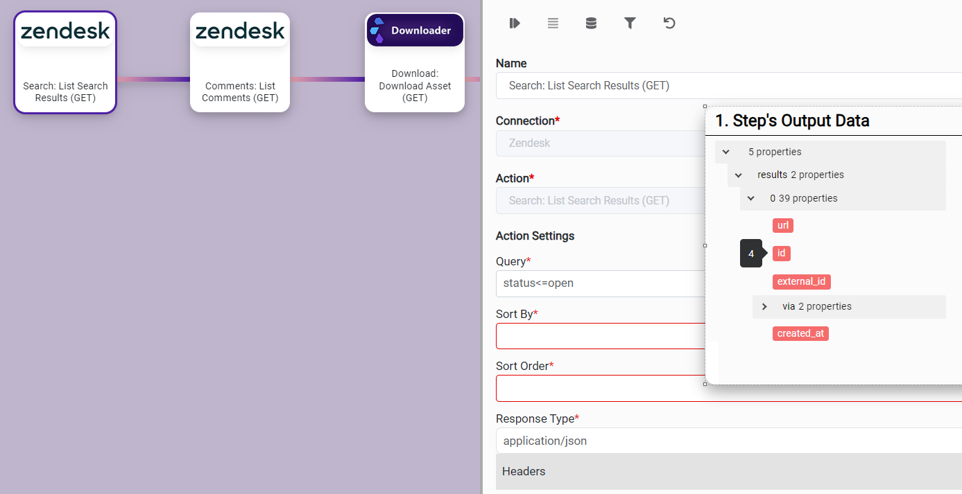Select the Zendesk Comments List Comments node

tap(240, 62)
